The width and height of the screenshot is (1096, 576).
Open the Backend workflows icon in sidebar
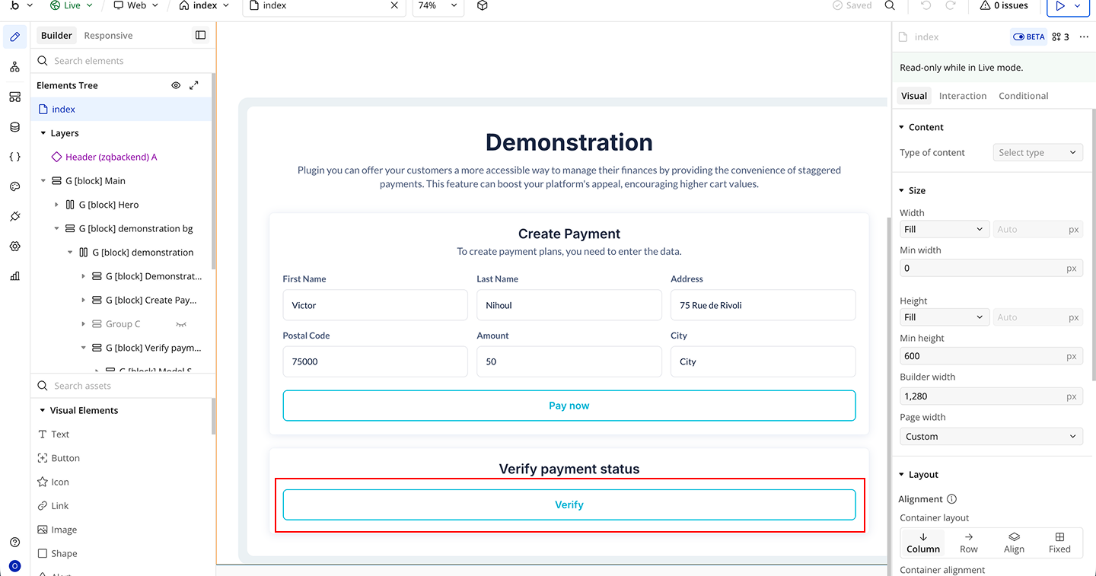click(14, 97)
